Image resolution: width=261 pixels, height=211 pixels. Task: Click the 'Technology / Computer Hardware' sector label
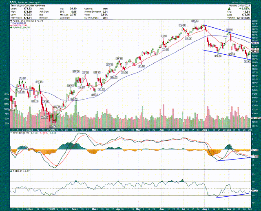click(28, 5)
